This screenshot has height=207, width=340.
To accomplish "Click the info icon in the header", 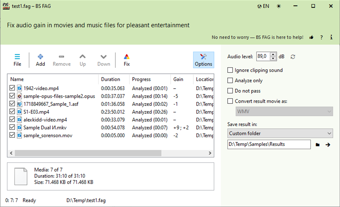I will click(x=331, y=37).
